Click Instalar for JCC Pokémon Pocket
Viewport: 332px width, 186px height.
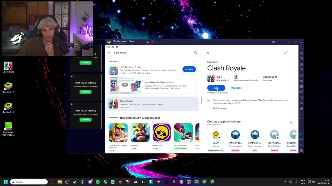[189, 69]
